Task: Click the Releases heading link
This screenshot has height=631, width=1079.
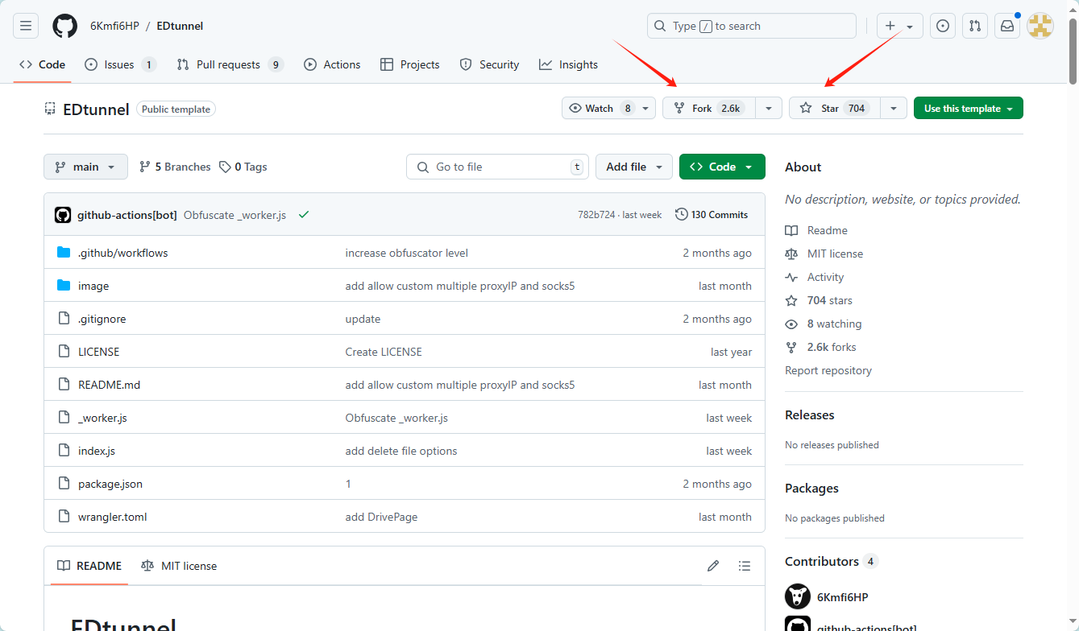Action: point(810,415)
